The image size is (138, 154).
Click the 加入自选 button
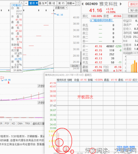pos(133,10)
